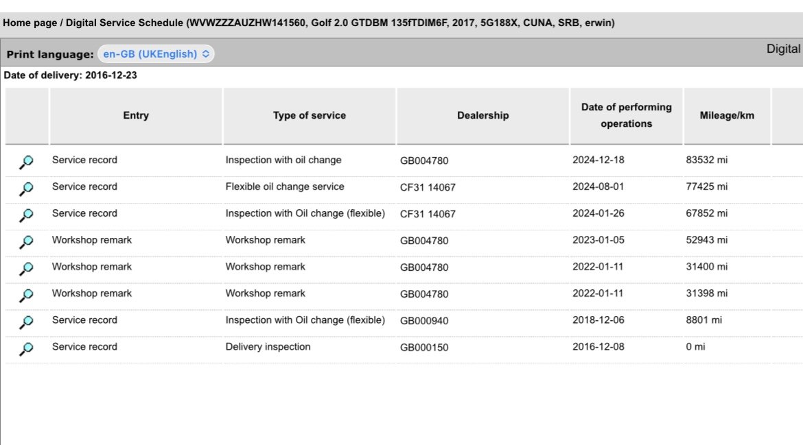Click Date of performing operations header

coord(627,116)
